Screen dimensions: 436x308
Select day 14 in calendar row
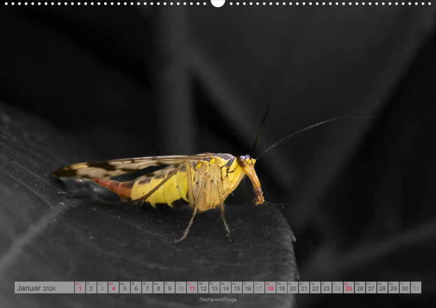pyautogui.click(x=225, y=288)
